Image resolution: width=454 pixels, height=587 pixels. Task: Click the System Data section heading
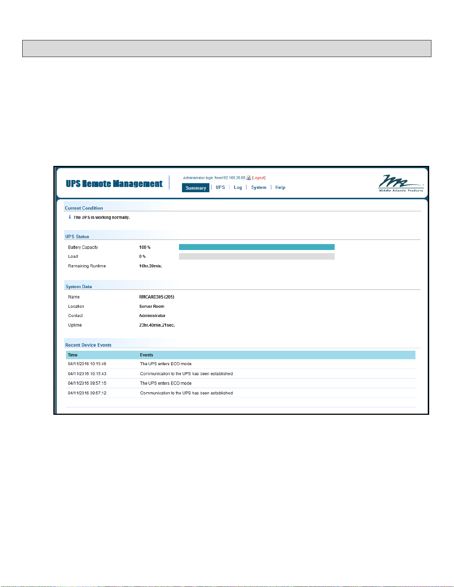[x=79, y=287]
